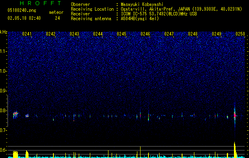The width and height of the screenshot is (249, 158).
Task: Click the HROFFT title text
Action: click(40, 3)
